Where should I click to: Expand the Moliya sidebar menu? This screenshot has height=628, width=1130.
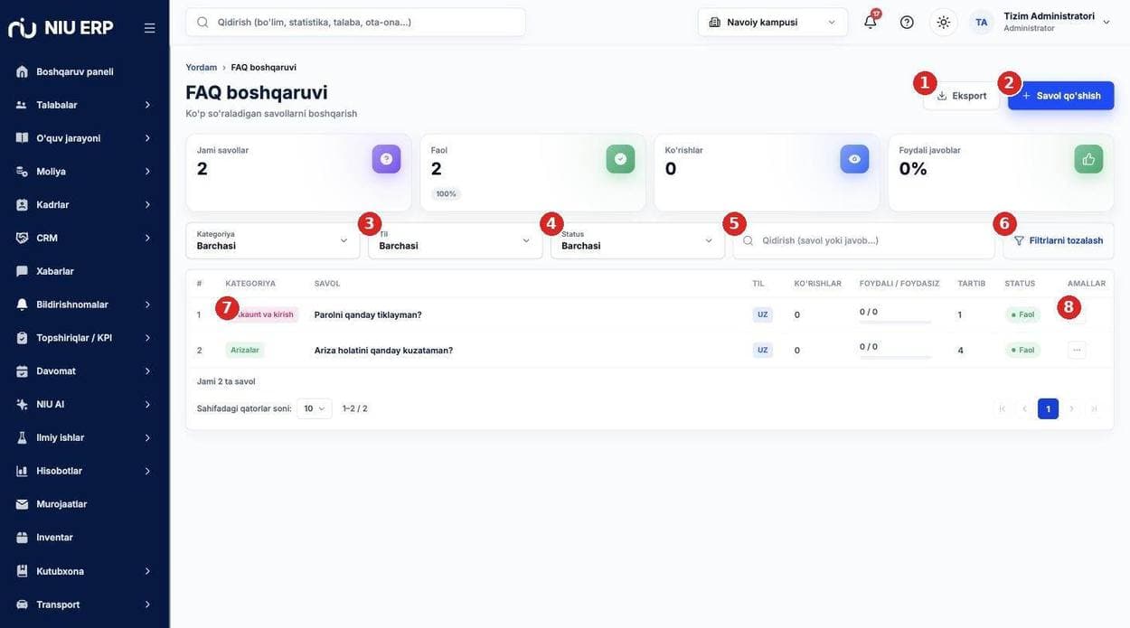tap(85, 172)
